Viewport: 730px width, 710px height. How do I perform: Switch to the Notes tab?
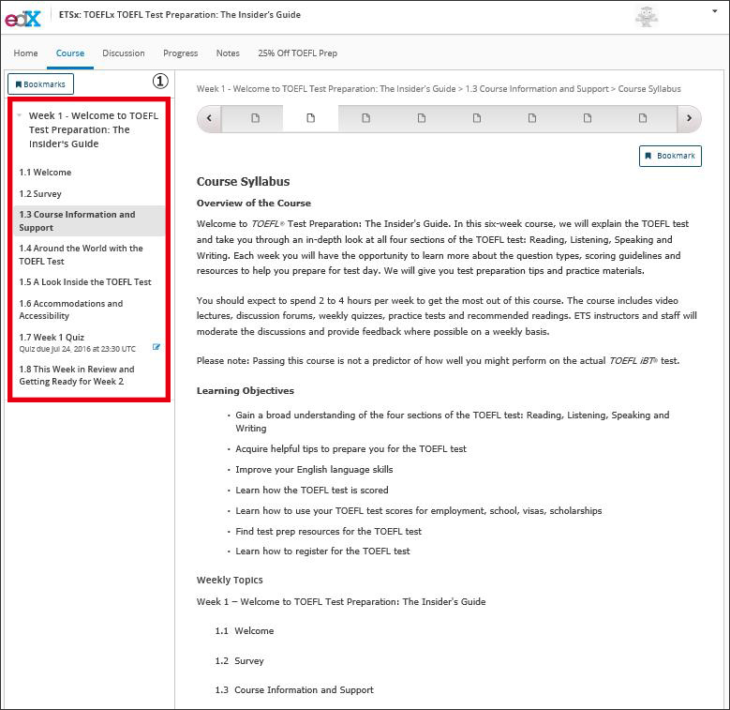[x=228, y=53]
